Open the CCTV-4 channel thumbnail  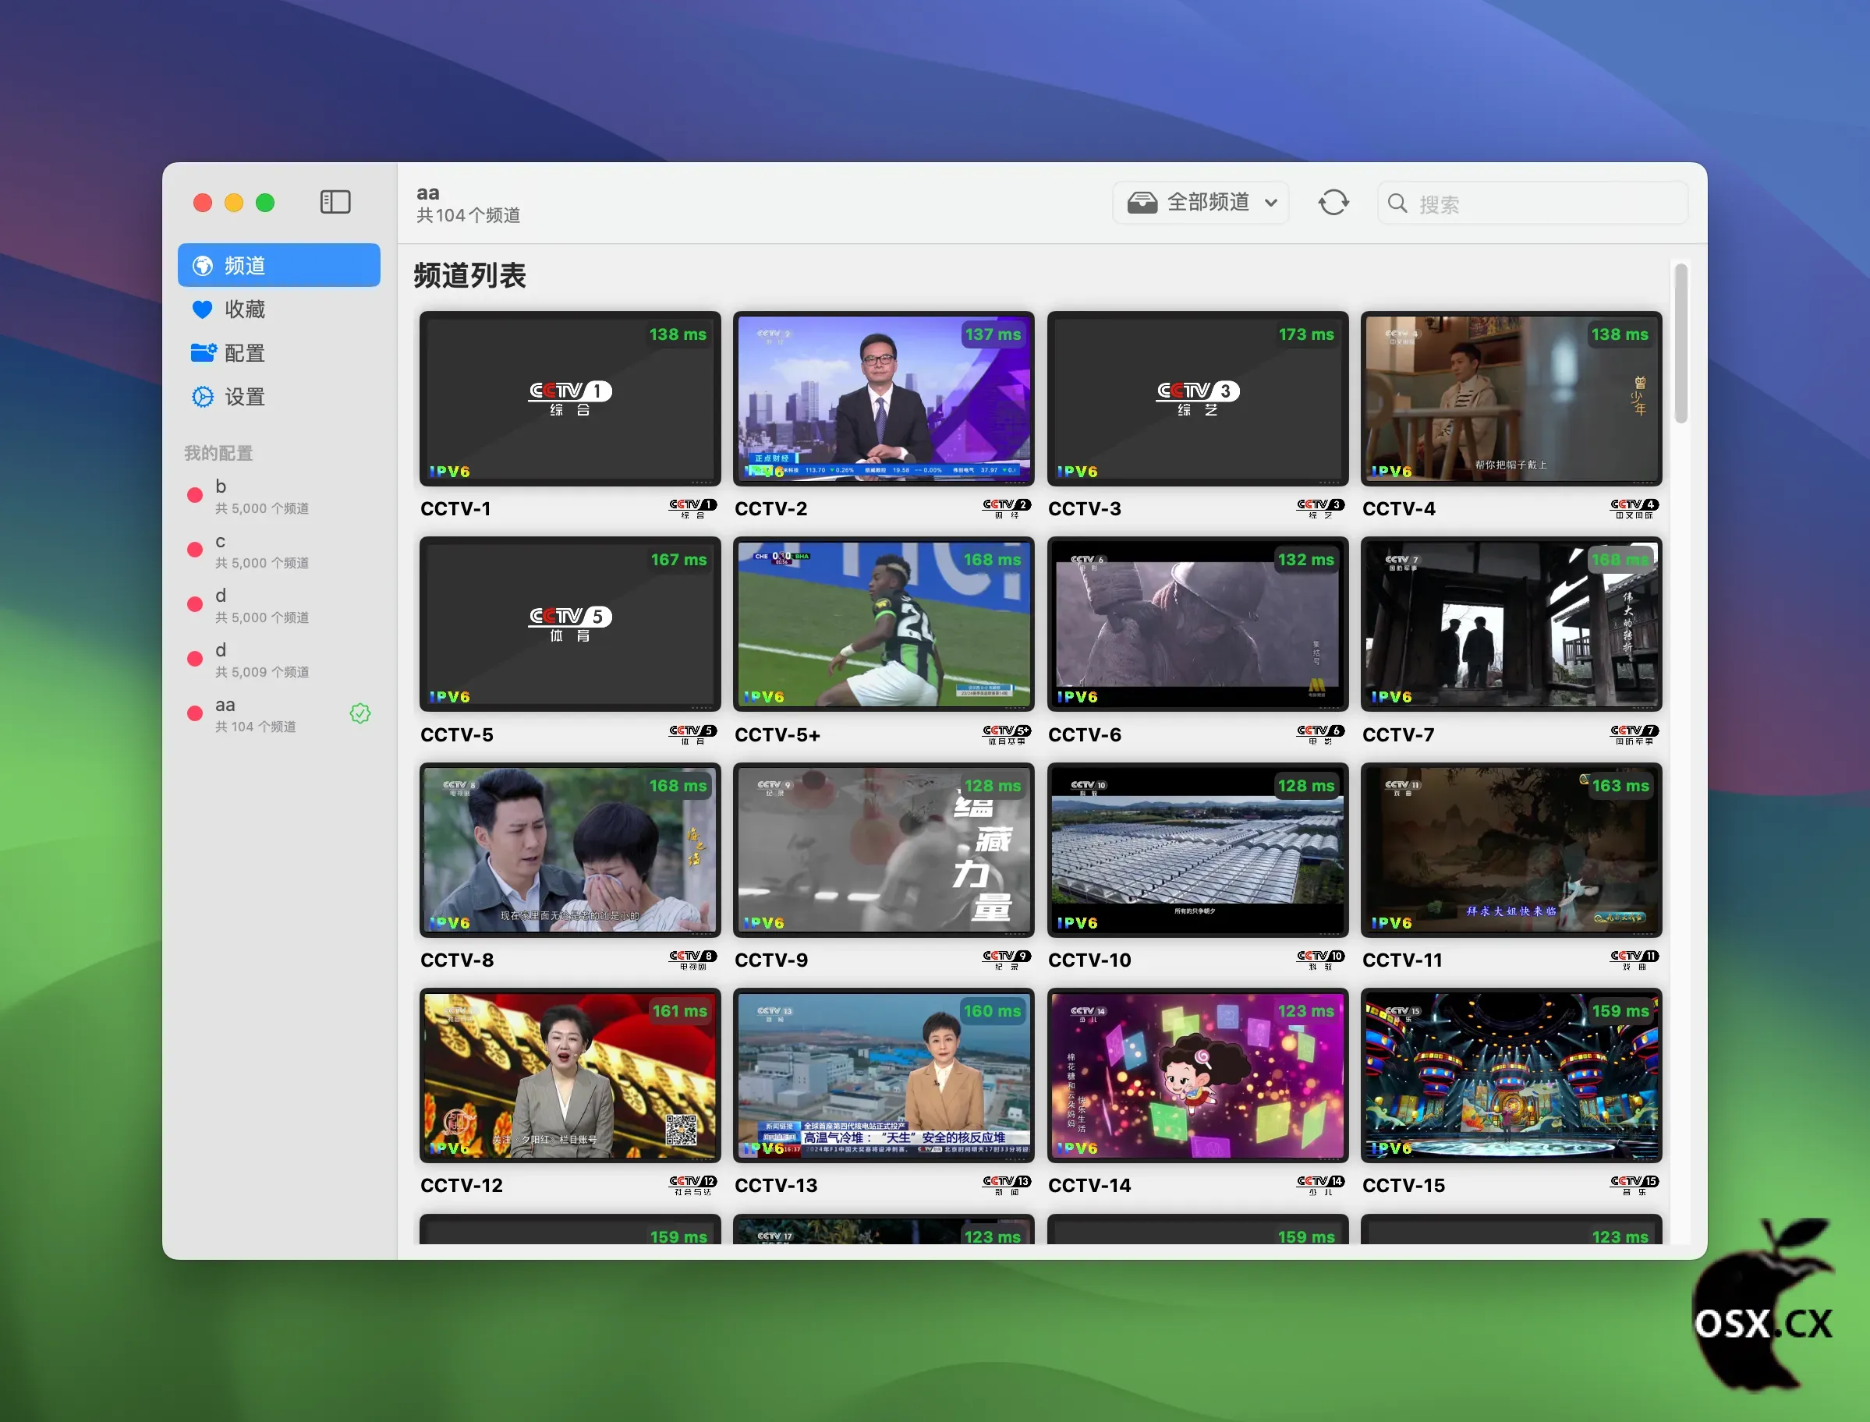(1512, 398)
